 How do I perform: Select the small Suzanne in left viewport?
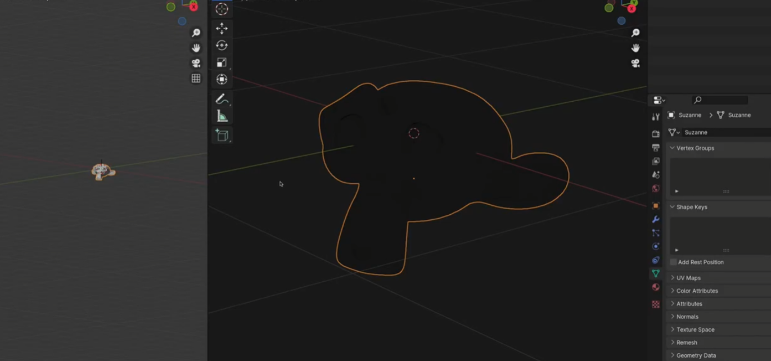coord(103,171)
